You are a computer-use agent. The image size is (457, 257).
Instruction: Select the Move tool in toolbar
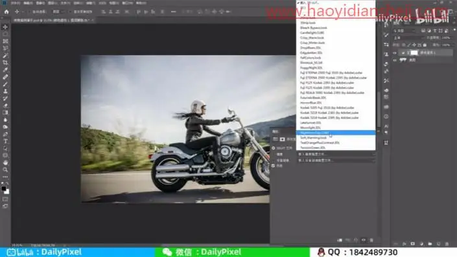[5, 27]
